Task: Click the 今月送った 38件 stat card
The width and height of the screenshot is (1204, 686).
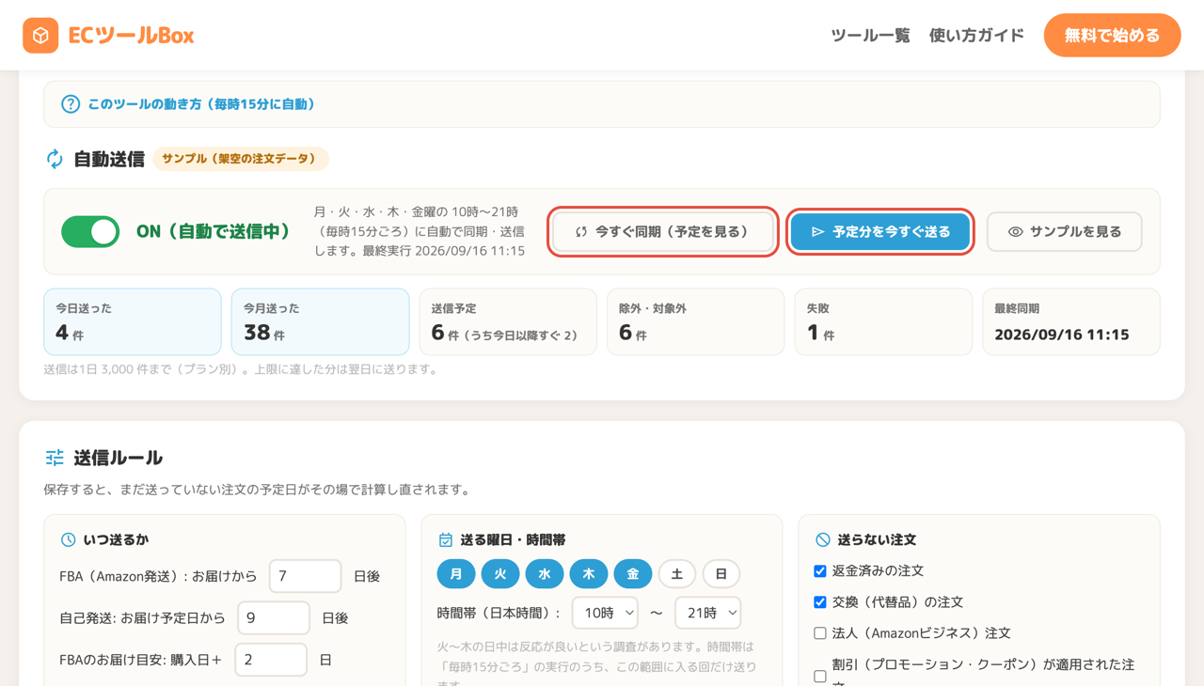Action: coord(320,321)
